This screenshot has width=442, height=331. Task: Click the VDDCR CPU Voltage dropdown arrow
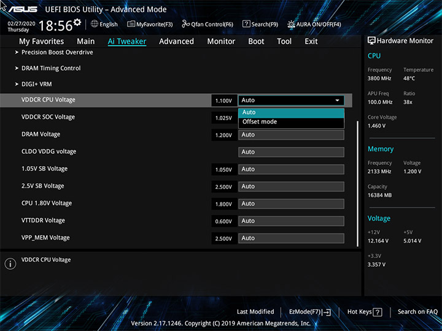[337, 100]
